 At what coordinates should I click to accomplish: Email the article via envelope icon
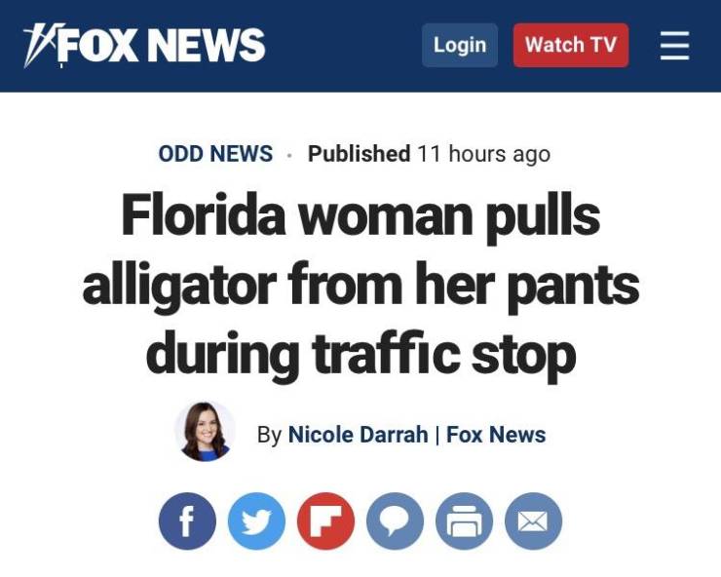[x=533, y=520]
